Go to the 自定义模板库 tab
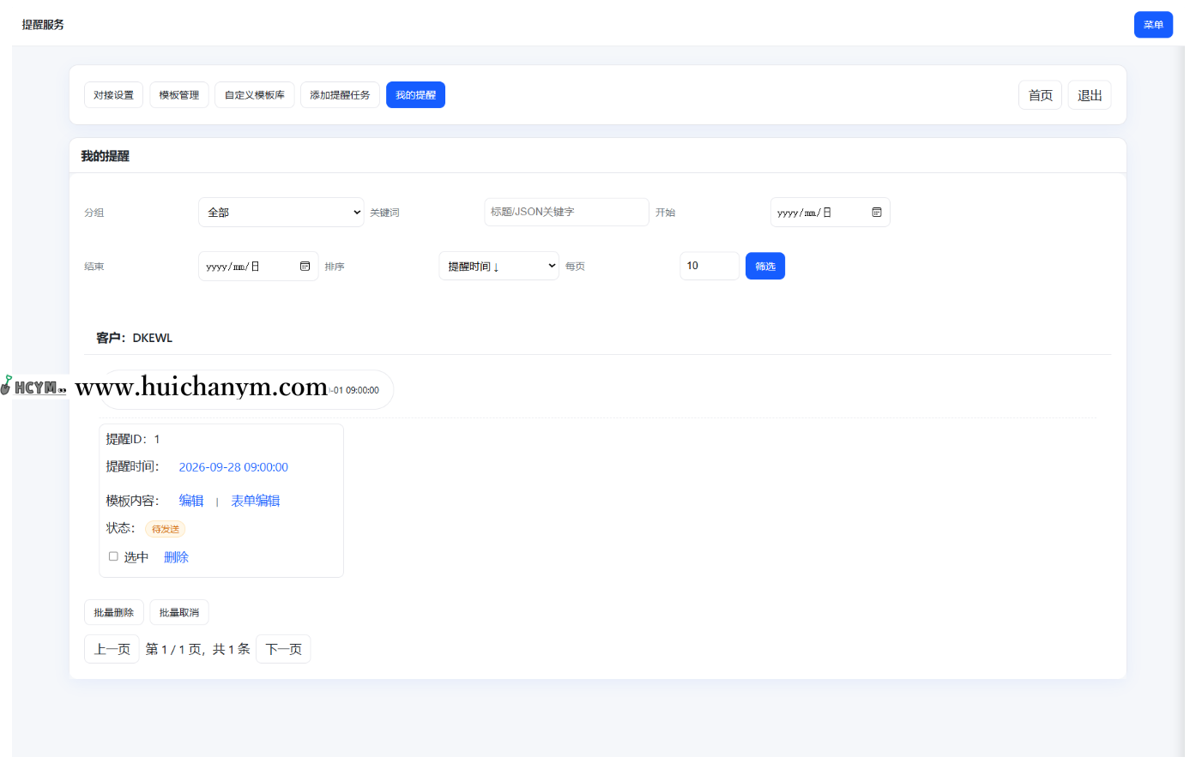Viewport: 1202px width, 775px height. [x=254, y=95]
